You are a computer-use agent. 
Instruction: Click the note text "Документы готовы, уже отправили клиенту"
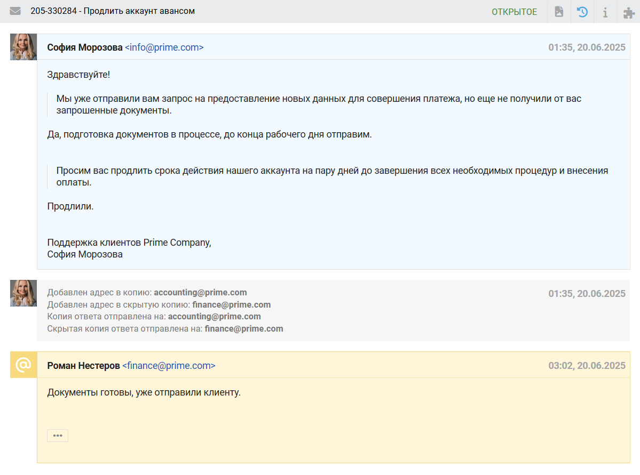144,393
